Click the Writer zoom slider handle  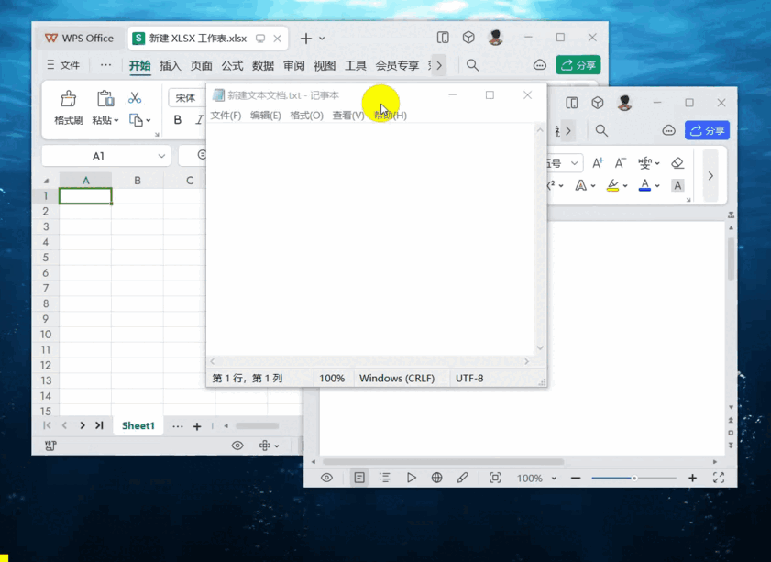[634, 478]
